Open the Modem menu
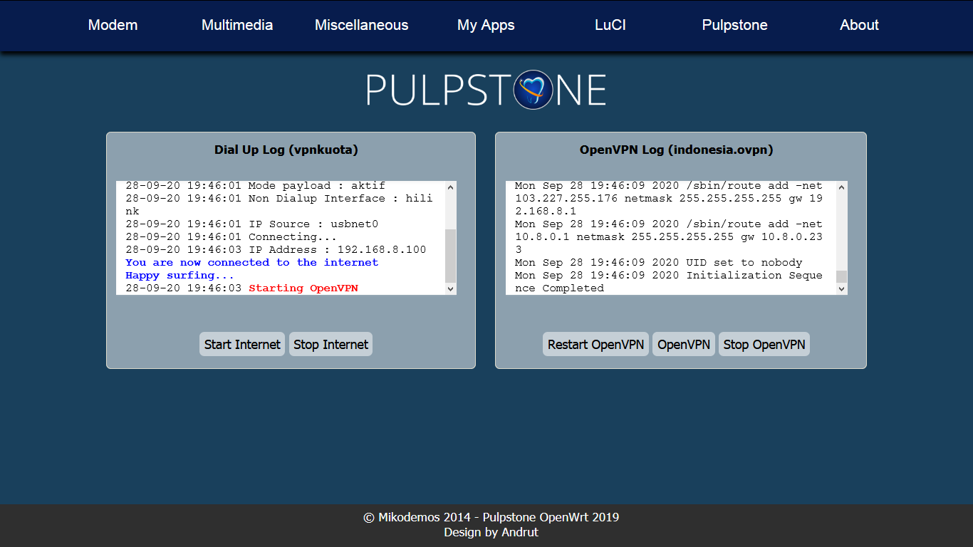The height and width of the screenshot is (547, 973). pyautogui.click(x=113, y=25)
